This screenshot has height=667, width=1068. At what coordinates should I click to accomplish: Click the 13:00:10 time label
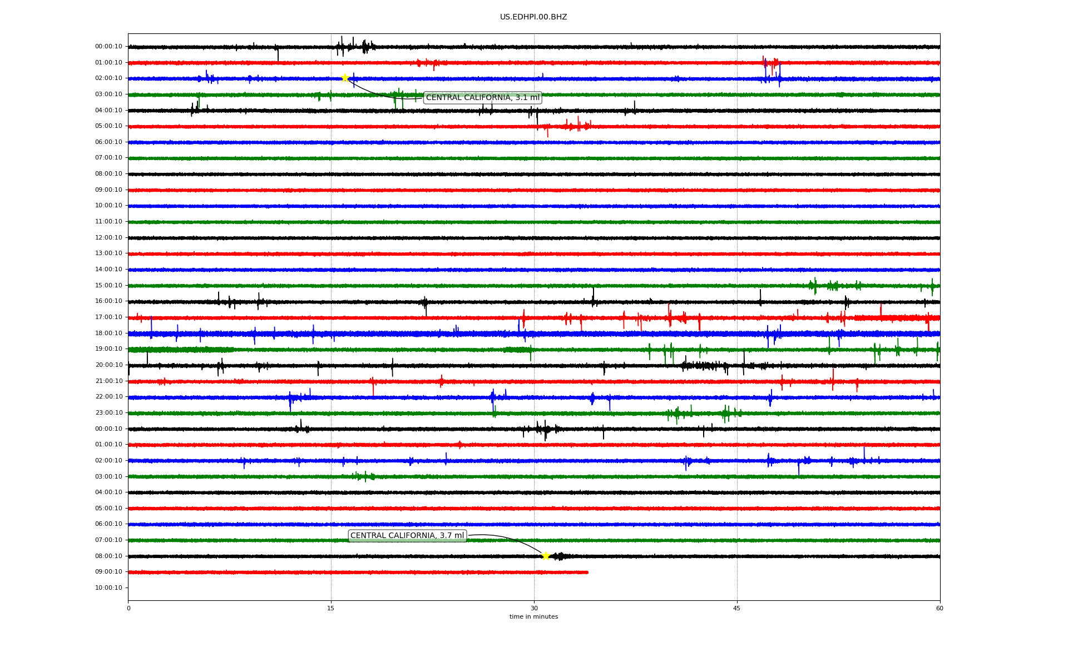pos(108,253)
